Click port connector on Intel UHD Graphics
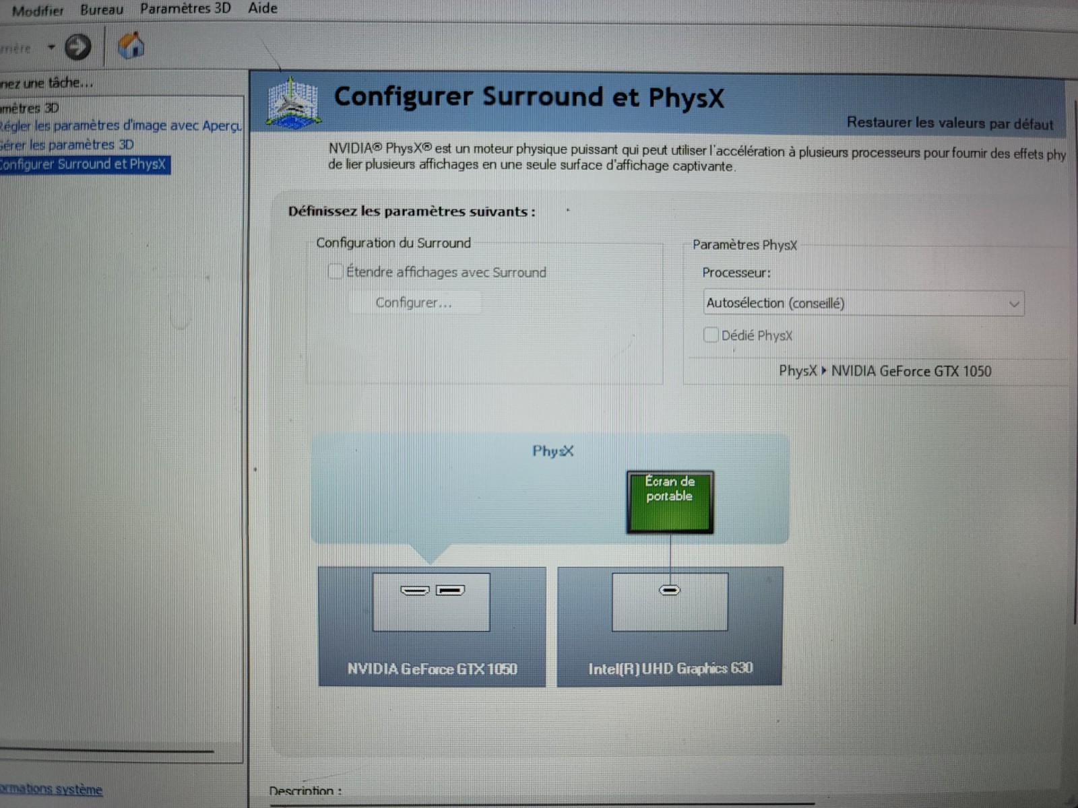The image size is (1078, 808). tap(670, 591)
